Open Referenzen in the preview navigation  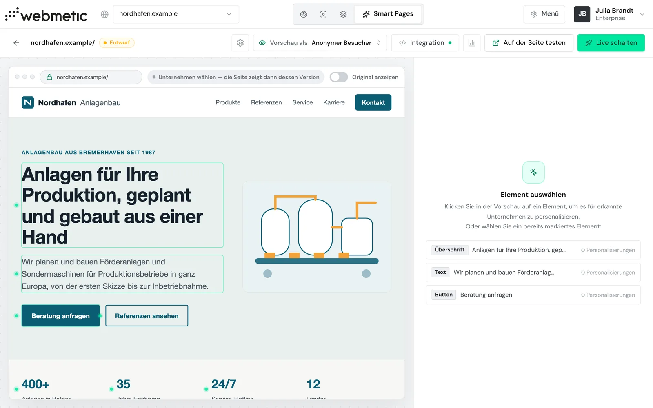coord(266,102)
